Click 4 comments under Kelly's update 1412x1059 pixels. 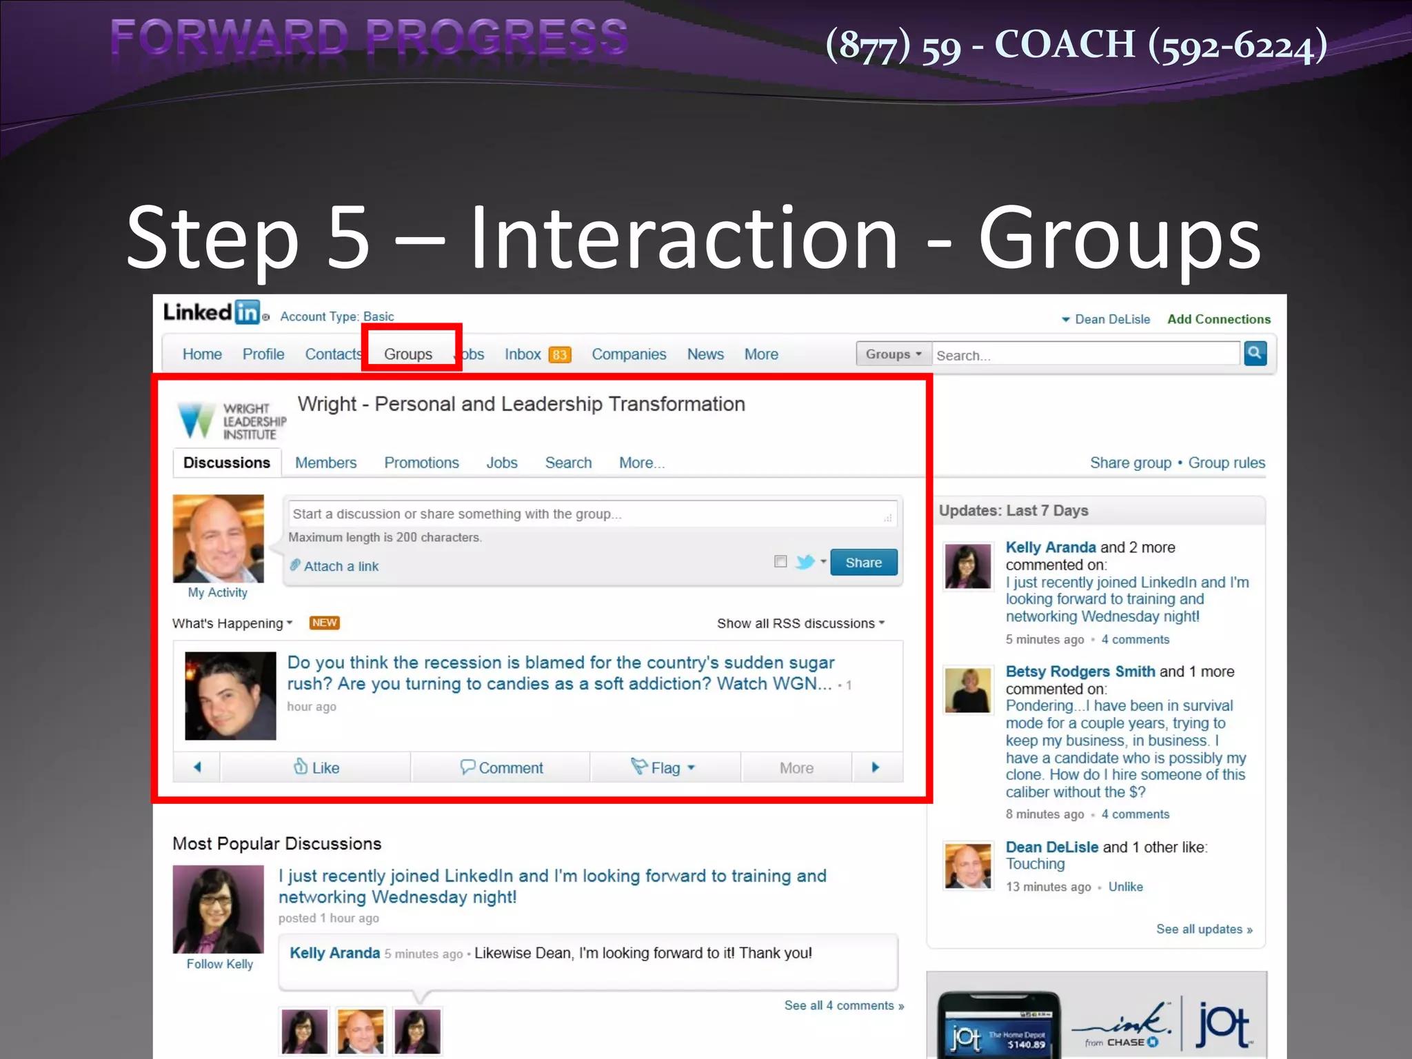pyautogui.click(x=1135, y=639)
